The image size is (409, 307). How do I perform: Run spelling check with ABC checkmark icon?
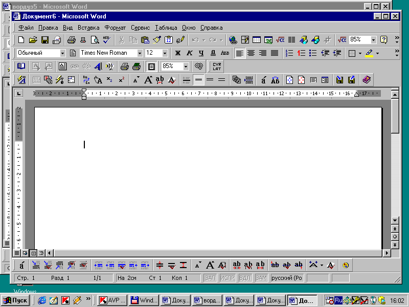pos(107,40)
